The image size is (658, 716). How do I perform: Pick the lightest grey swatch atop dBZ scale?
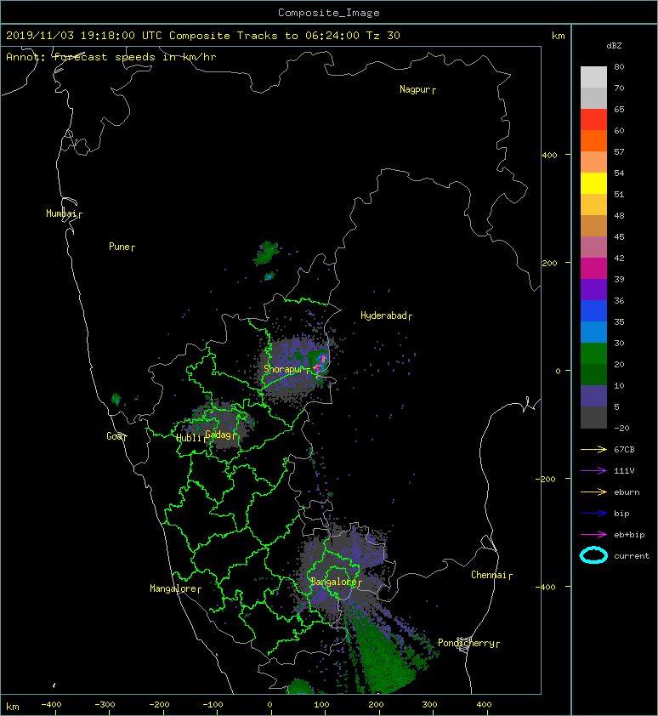tap(593, 77)
